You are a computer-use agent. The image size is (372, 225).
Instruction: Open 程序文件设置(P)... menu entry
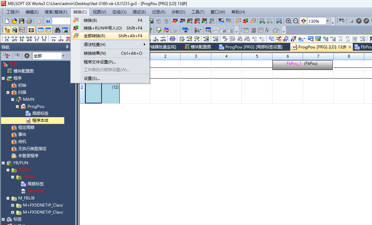pos(110,62)
